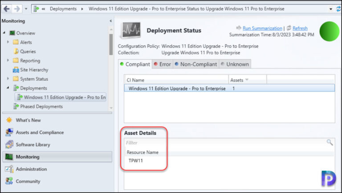Click the Windows 11 Edition Upgrade deployment icon
Image resolution: width=342 pixels, height=193 pixels.
[x=20, y=97]
